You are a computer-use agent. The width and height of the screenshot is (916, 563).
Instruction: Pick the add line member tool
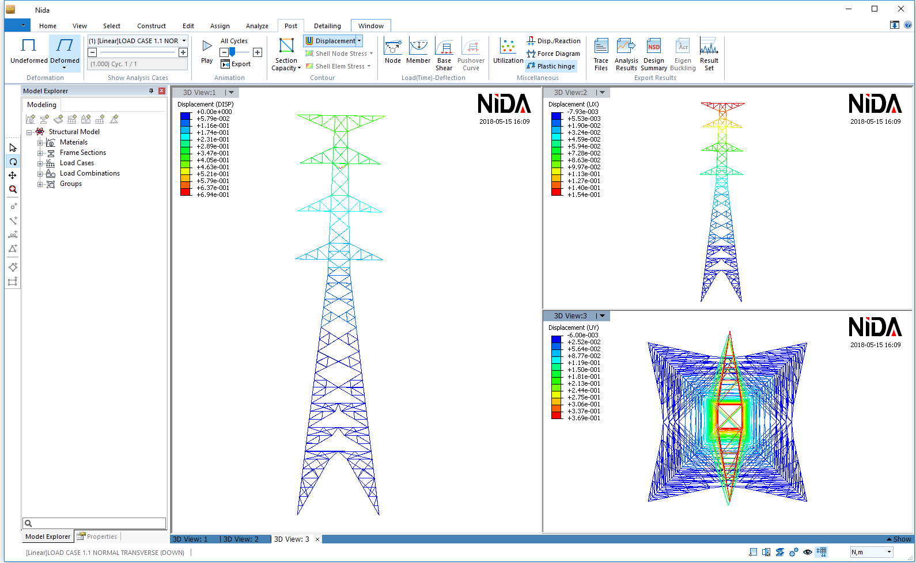tap(13, 220)
